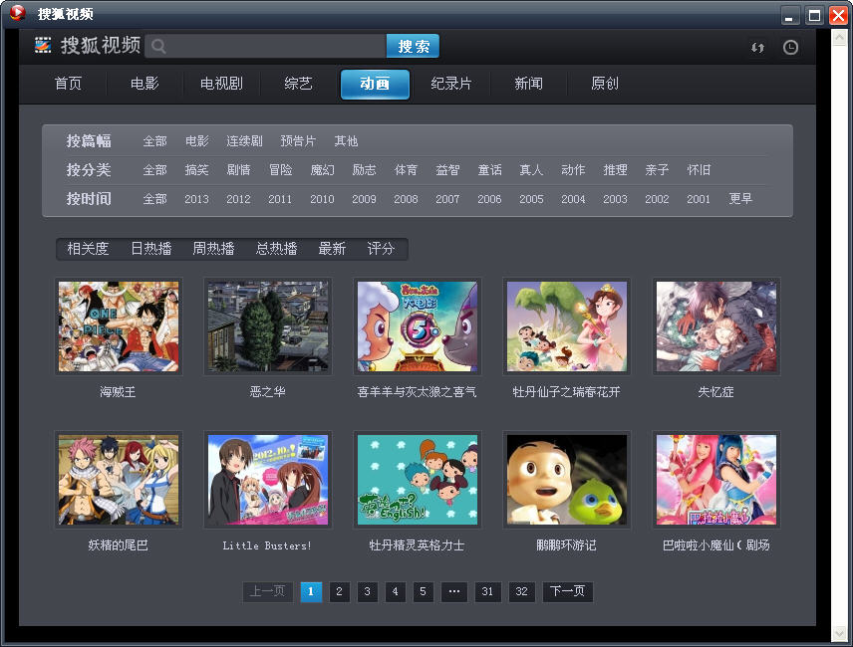The height and width of the screenshot is (647, 853).
Task: Click the refresh arrows icon
Action: 757,47
